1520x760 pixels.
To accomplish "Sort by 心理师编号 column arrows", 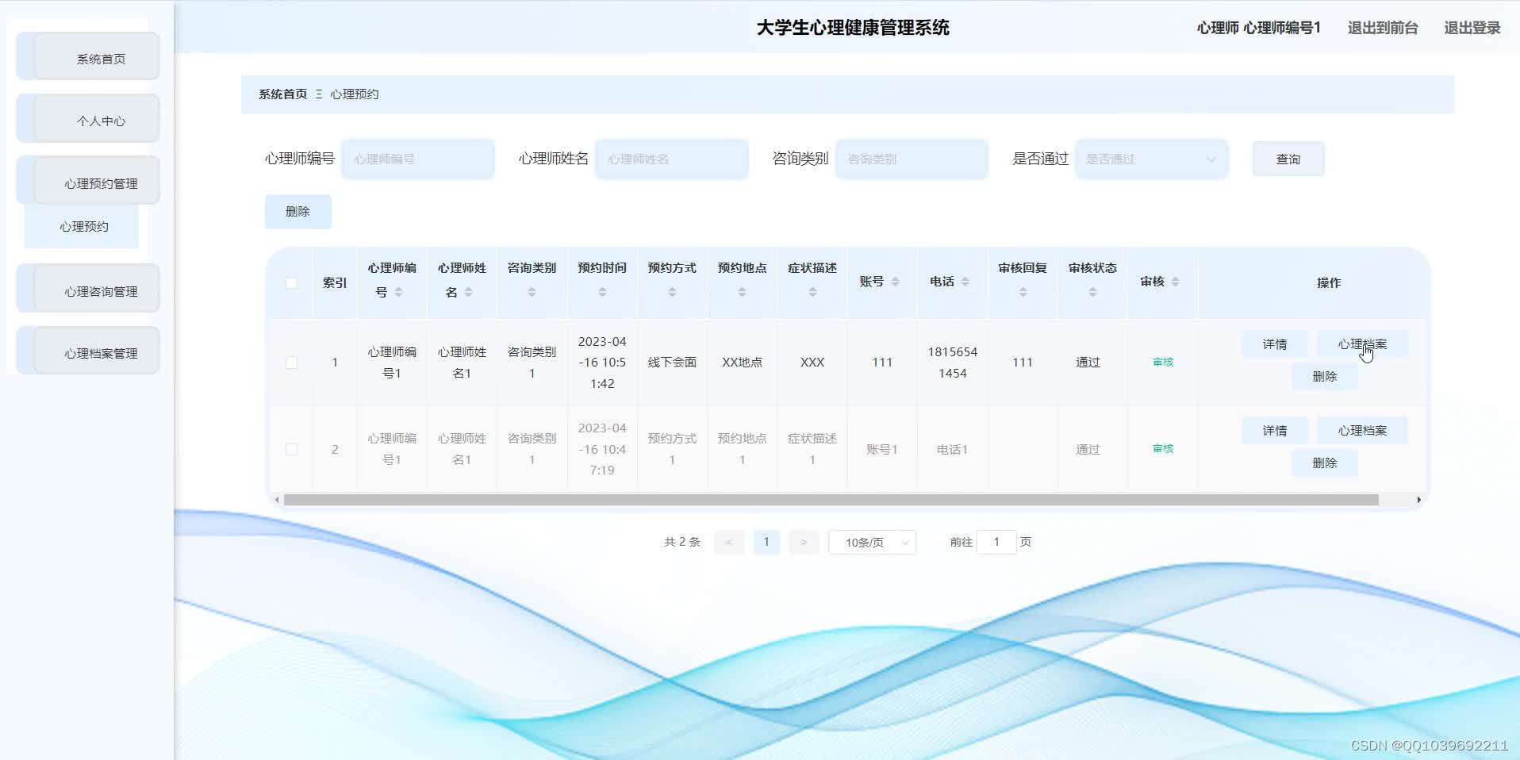I will 398,293.
